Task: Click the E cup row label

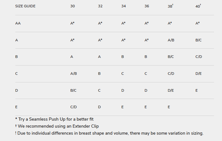Action: pyautogui.click(x=16, y=107)
